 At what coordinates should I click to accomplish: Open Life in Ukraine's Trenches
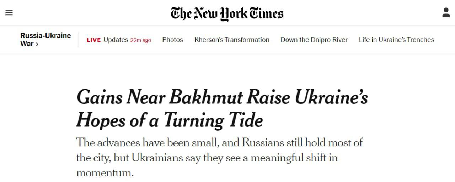click(396, 40)
